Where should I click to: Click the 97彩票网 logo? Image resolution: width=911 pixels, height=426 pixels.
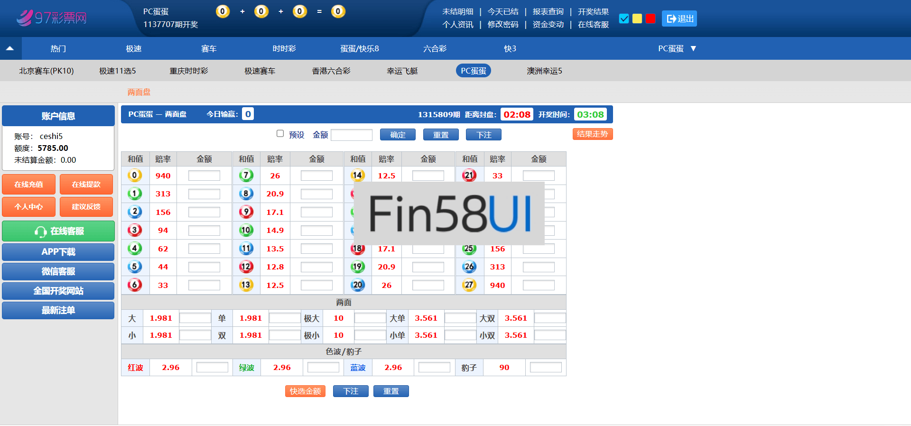coord(52,18)
